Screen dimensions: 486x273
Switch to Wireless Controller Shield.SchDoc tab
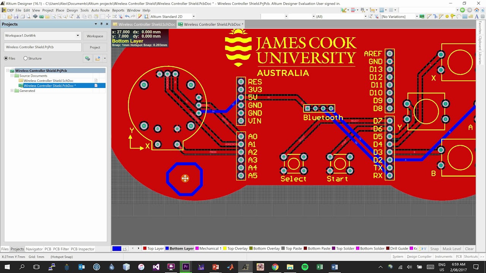[144, 24]
